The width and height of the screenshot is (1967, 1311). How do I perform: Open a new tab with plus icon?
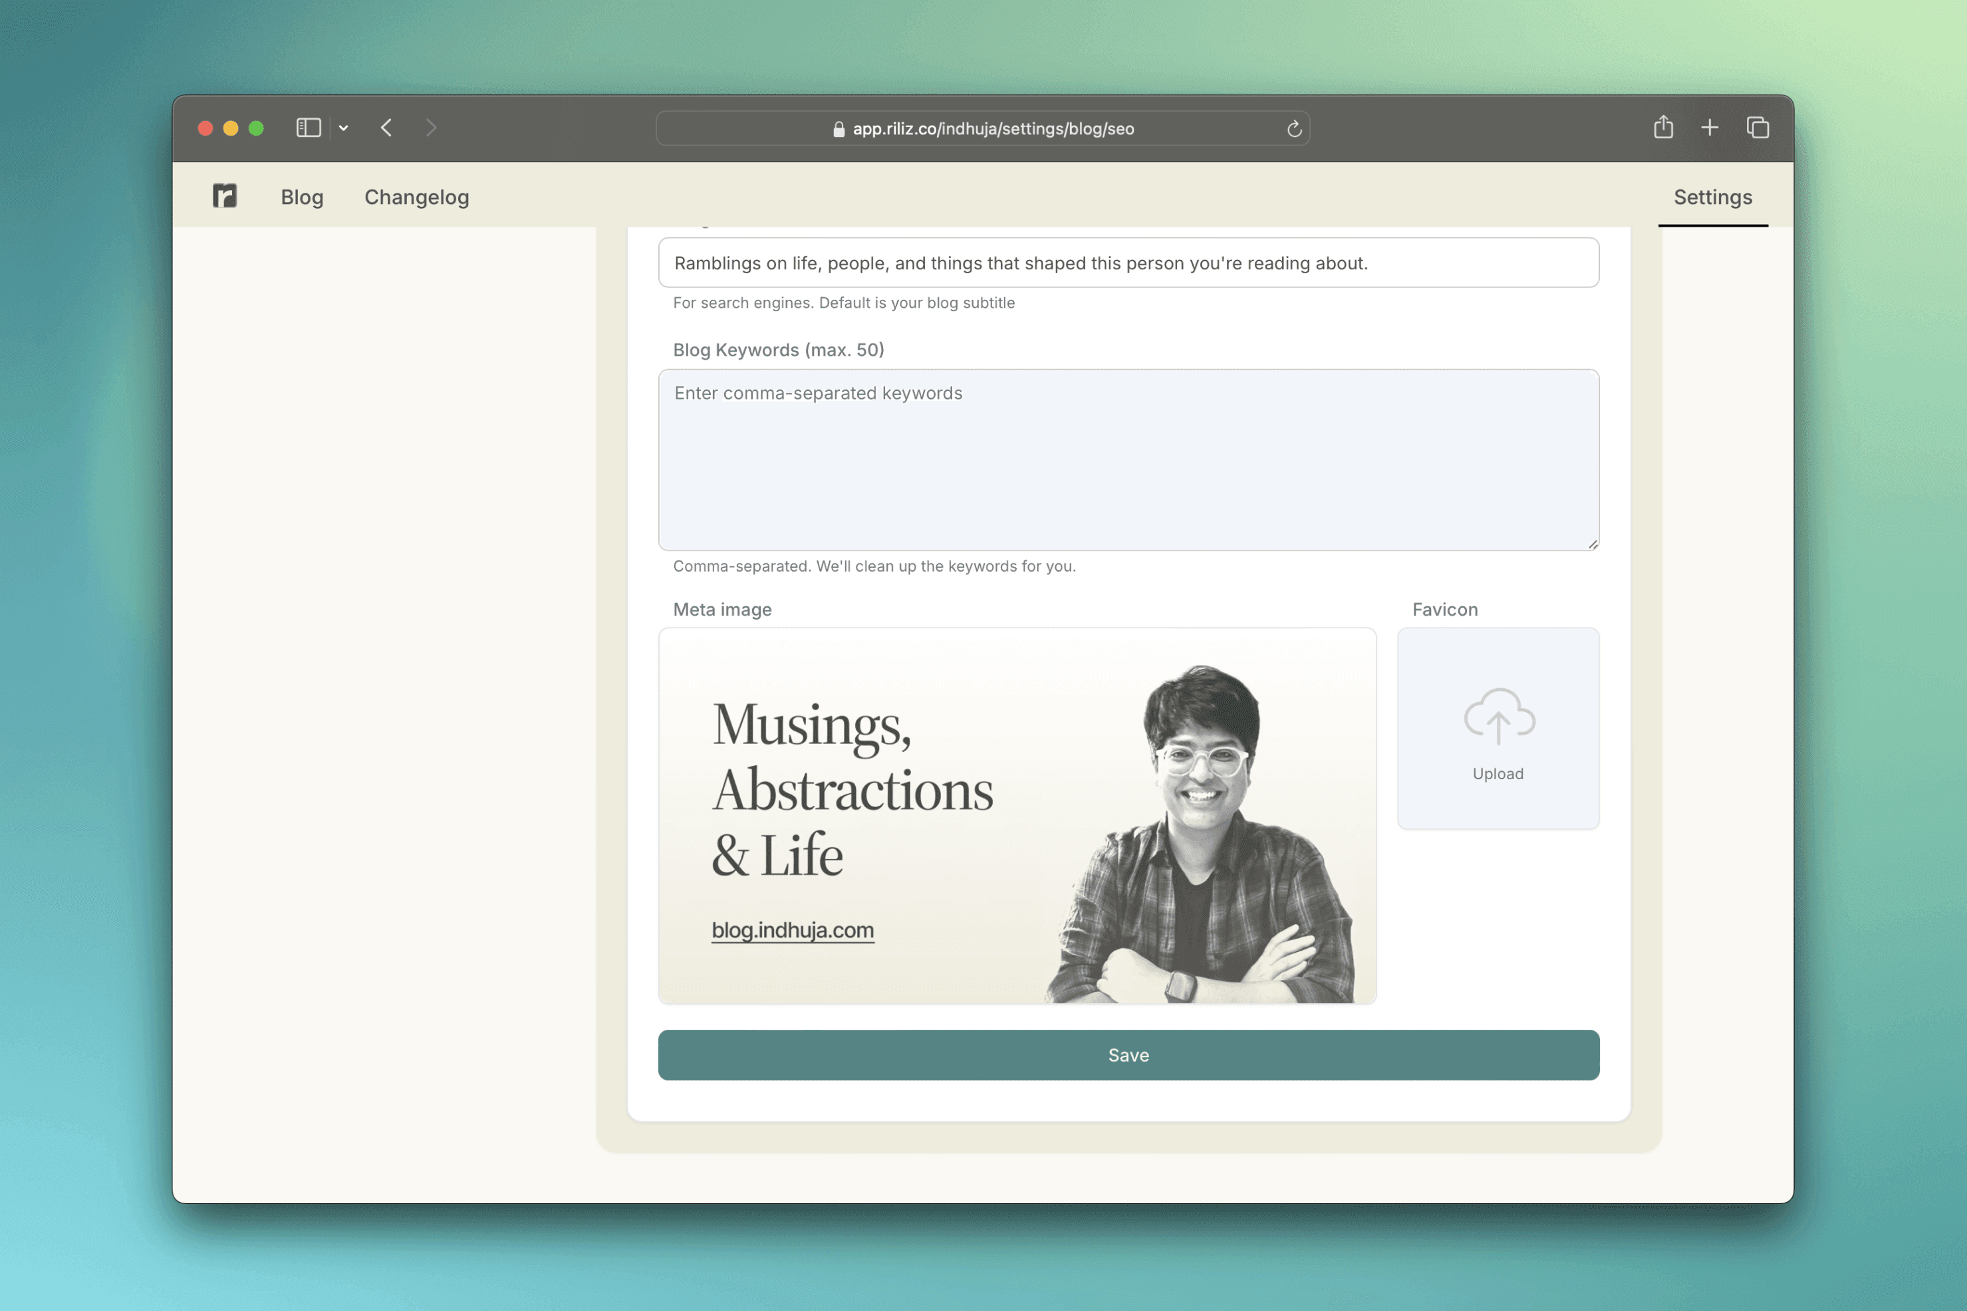(x=1710, y=128)
